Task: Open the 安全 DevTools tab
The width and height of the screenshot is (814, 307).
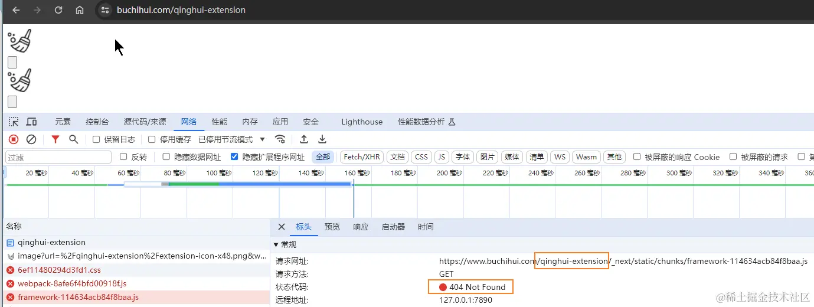Action: (311, 122)
